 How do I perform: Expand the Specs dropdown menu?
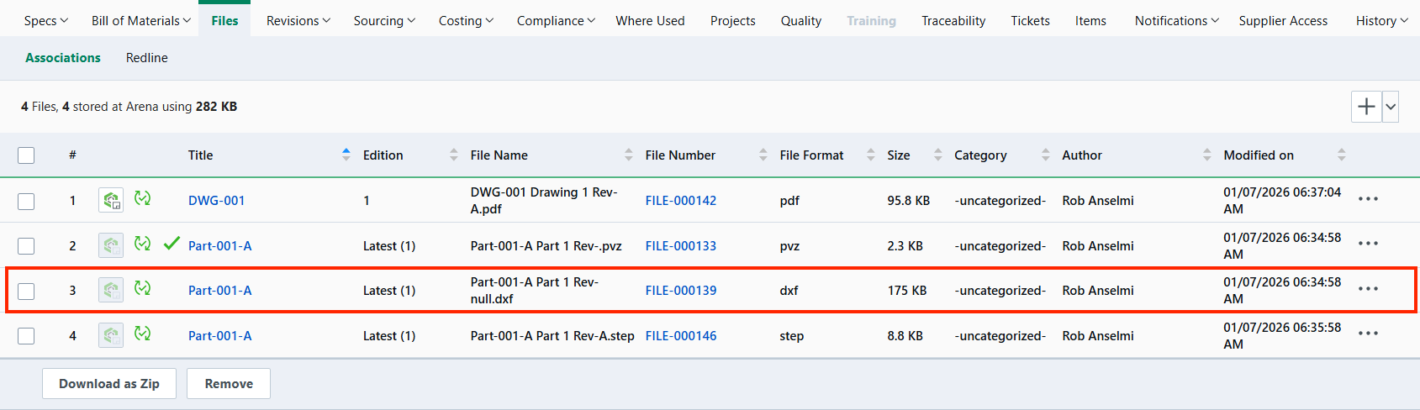point(46,20)
